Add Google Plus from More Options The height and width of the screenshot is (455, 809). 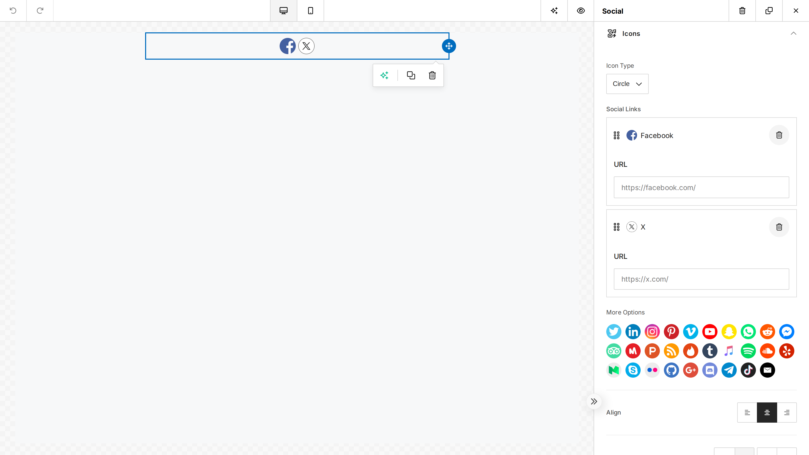tap(691, 370)
